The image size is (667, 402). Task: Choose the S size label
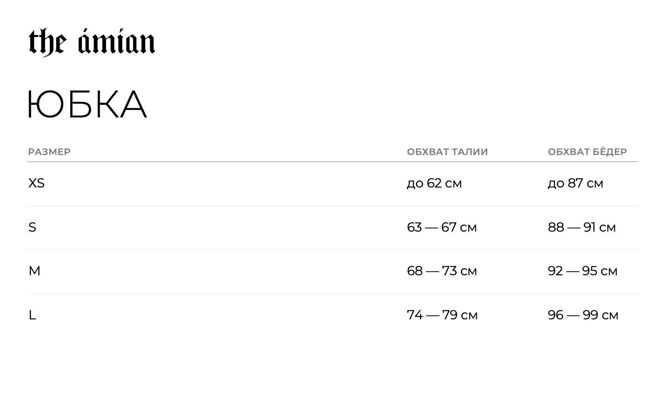pos(32,227)
